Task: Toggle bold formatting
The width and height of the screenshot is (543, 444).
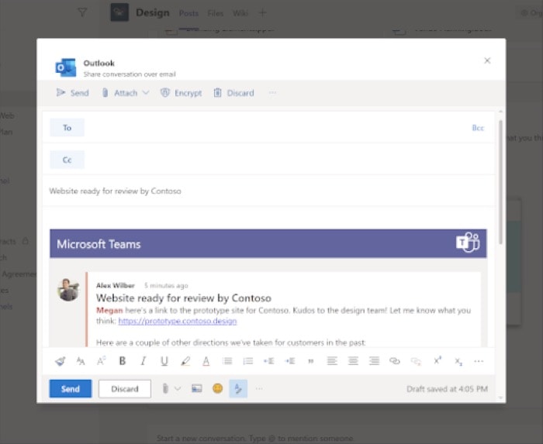Action: pos(123,361)
